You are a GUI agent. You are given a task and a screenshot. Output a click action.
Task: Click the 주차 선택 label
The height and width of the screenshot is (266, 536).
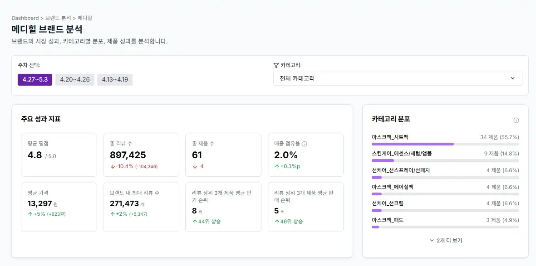coord(29,65)
